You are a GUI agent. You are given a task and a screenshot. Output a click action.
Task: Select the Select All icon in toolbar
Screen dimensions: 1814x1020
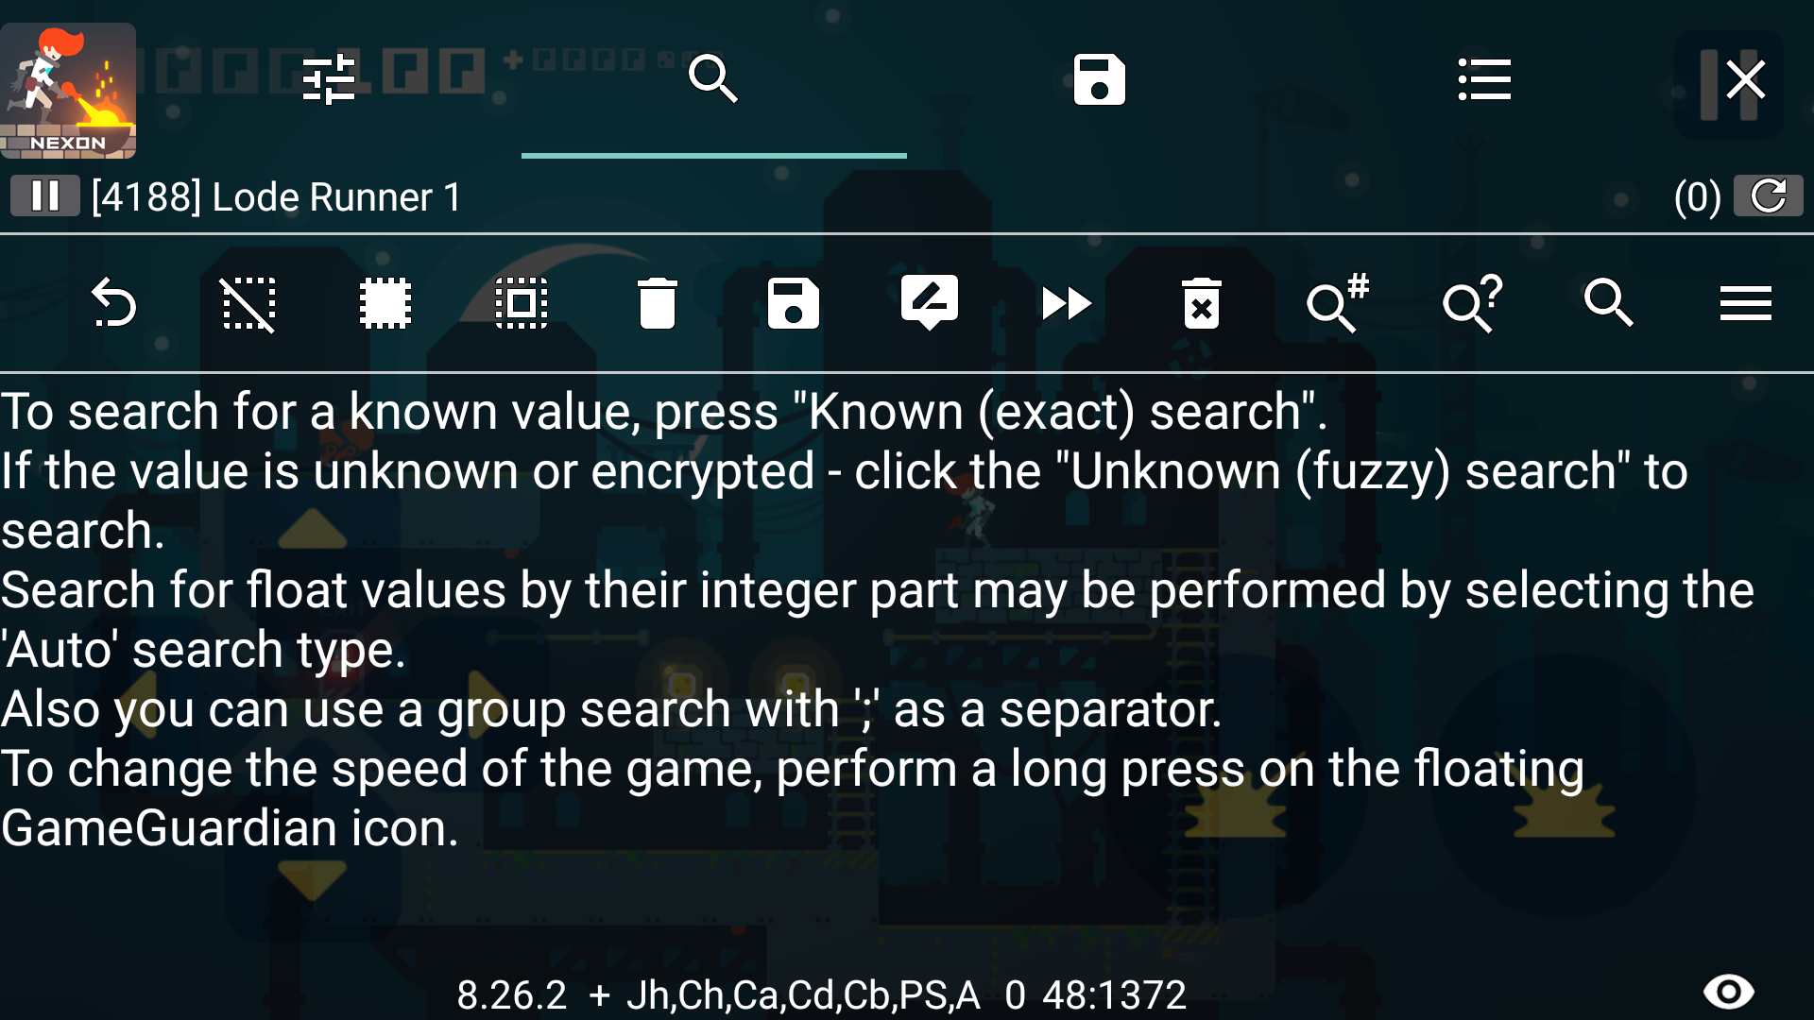click(385, 302)
